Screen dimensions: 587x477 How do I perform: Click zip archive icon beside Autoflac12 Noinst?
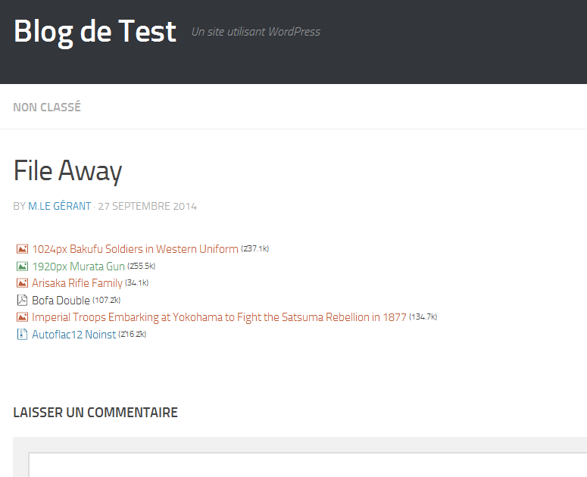(22, 334)
